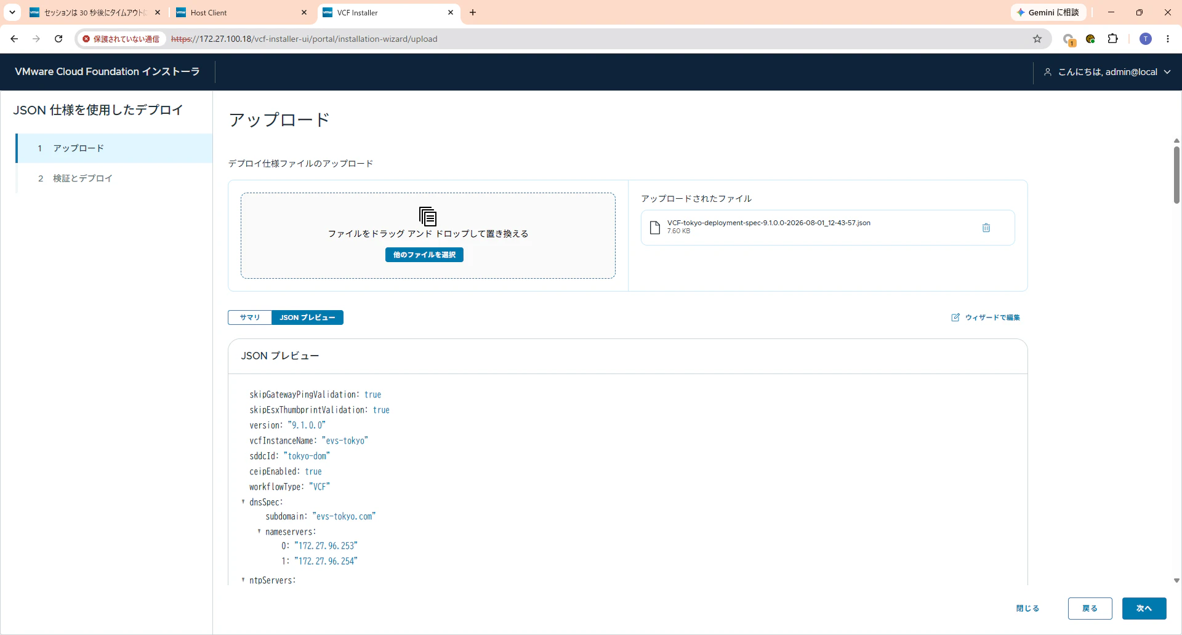This screenshot has width=1182, height=635.
Task: Collapse the dnsSpec node
Action: [243, 502]
